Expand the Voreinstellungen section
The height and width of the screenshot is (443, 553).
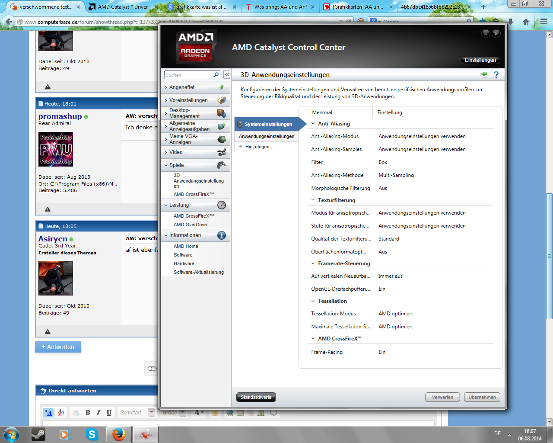point(166,100)
